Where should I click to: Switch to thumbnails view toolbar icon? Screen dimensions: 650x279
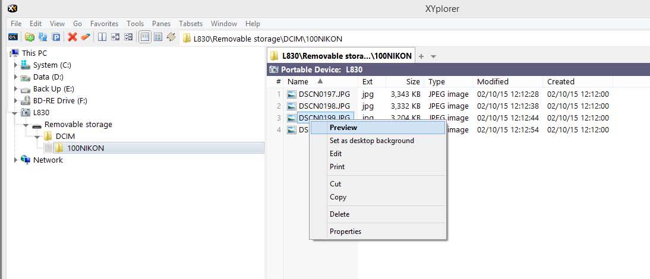point(158,37)
